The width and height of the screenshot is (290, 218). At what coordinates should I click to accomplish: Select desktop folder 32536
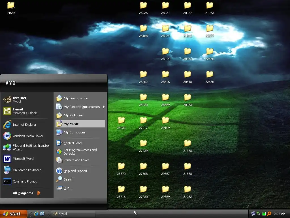210,54
